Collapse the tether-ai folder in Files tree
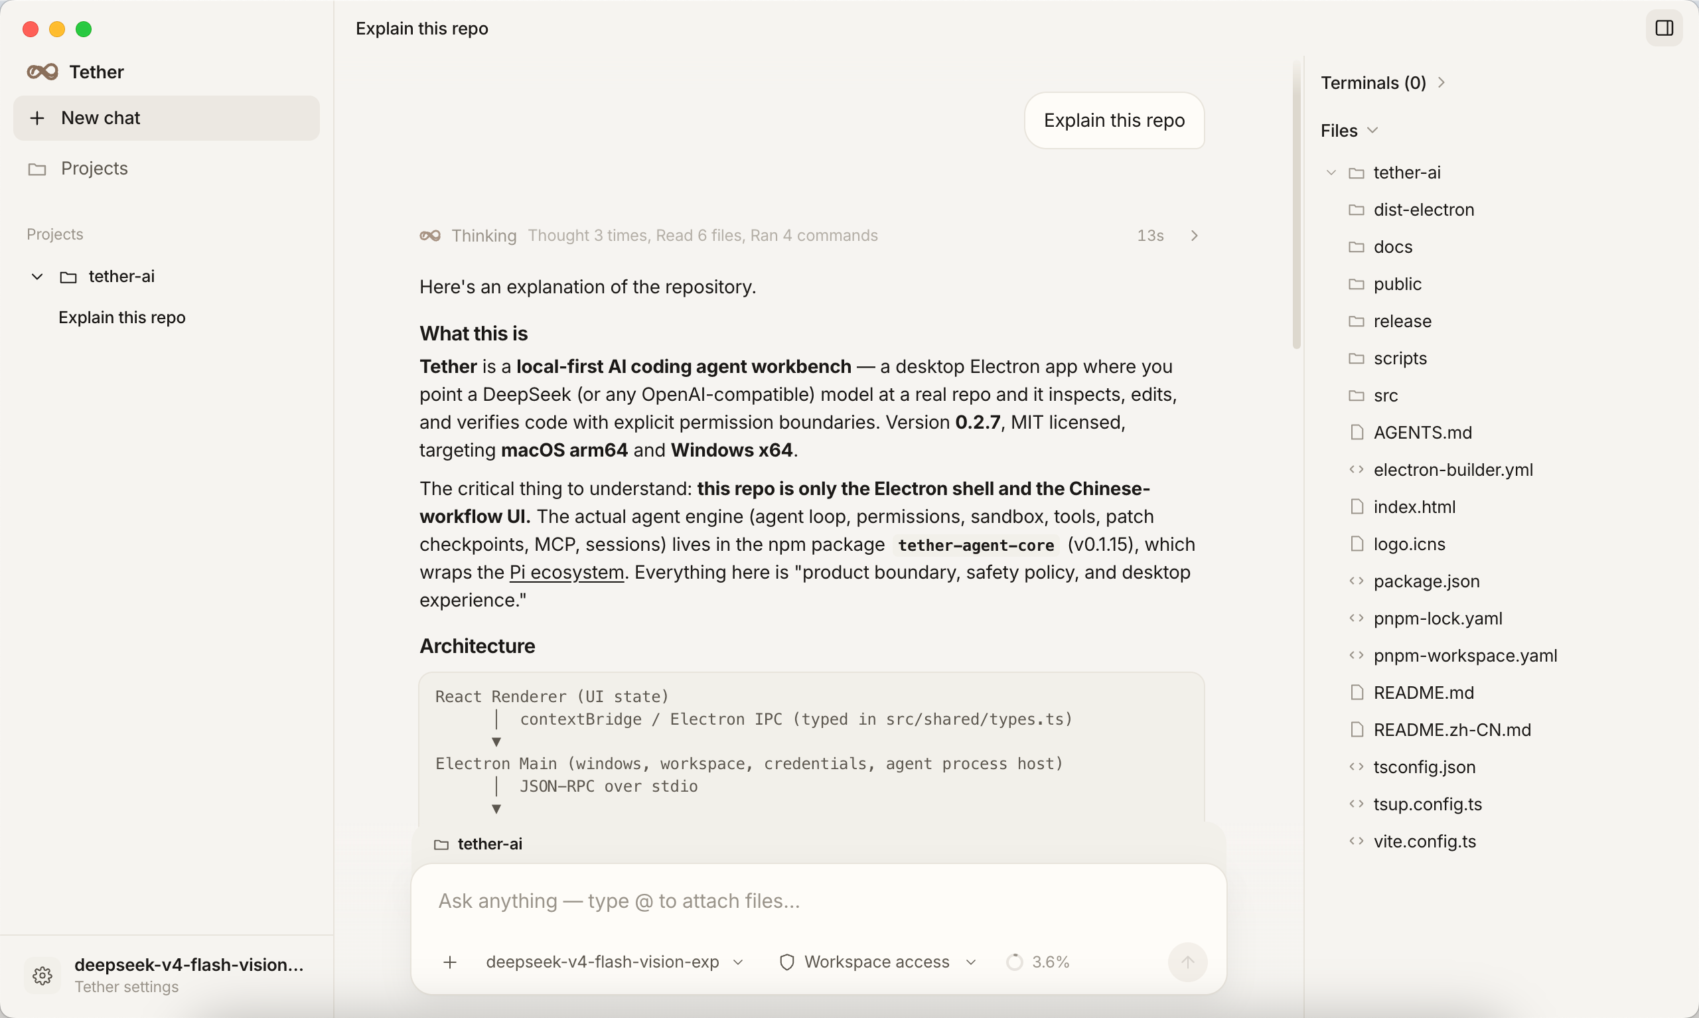 (x=1331, y=173)
